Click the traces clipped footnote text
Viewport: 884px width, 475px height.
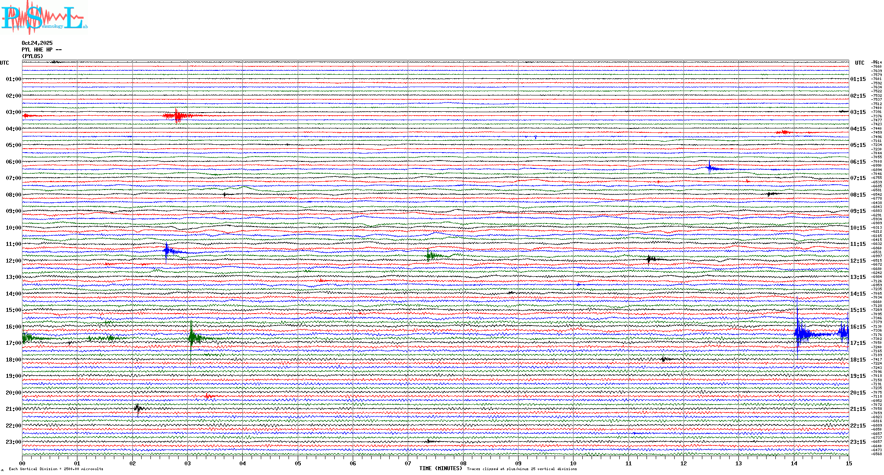522,469
